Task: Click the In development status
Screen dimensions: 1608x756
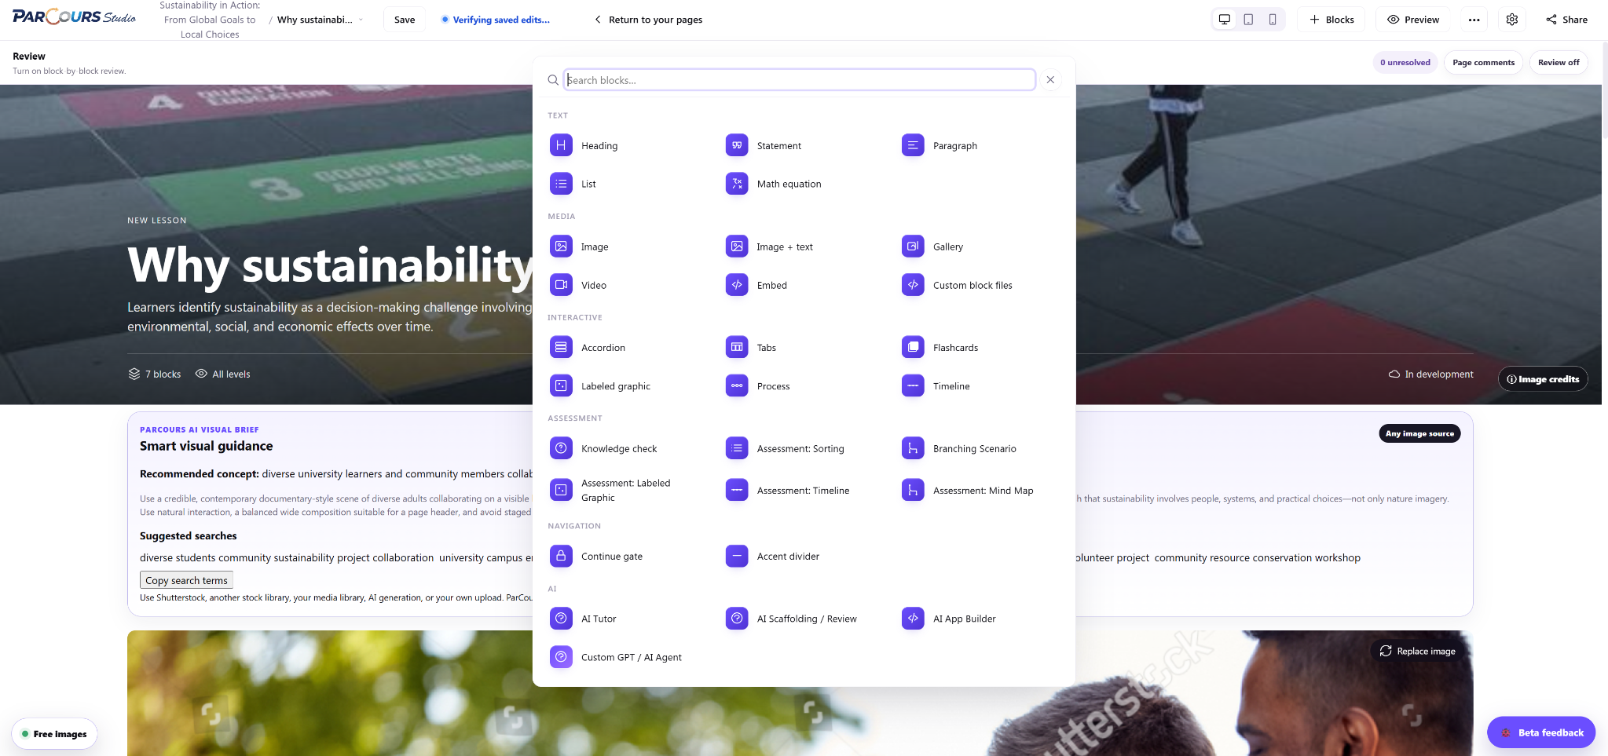Action: pos(1430,374)
